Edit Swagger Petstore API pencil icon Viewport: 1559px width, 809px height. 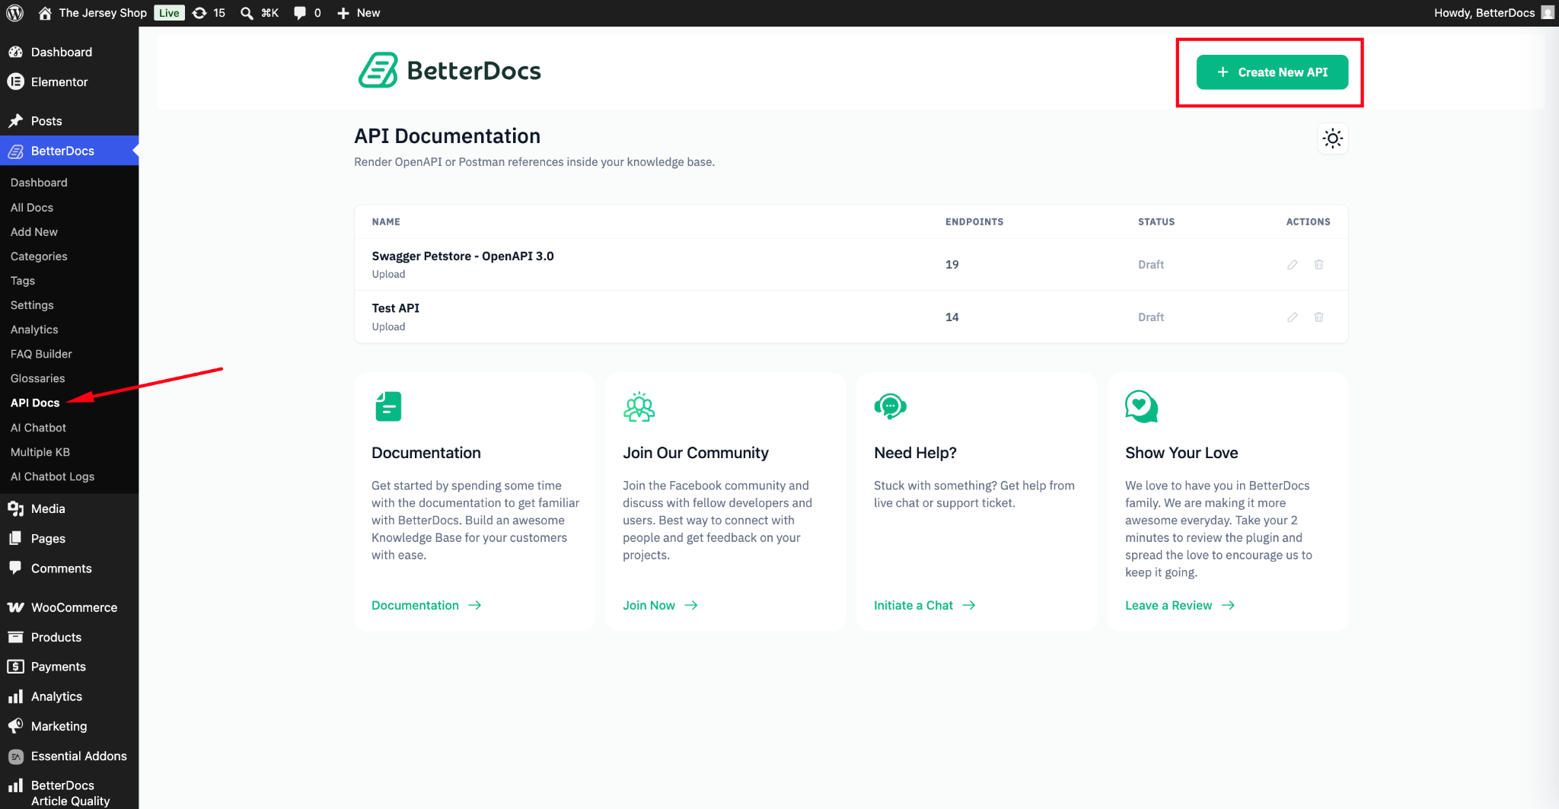click(1292, 265)
